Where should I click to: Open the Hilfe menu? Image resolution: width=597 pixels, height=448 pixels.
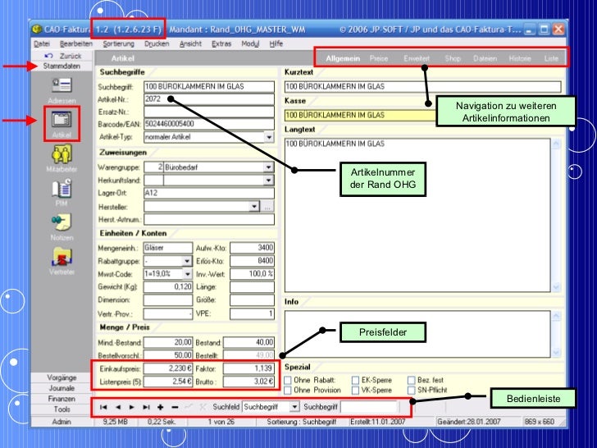pos(276,43)
